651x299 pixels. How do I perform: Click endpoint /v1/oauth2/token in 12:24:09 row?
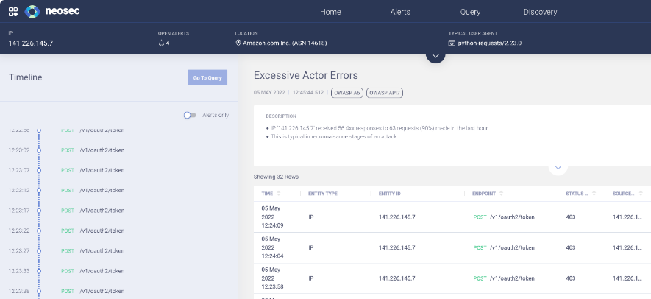click(x=512, y=217)
